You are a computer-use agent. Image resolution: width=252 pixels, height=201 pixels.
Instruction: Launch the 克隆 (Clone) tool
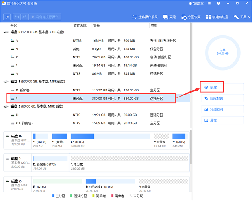pos(170,17)
